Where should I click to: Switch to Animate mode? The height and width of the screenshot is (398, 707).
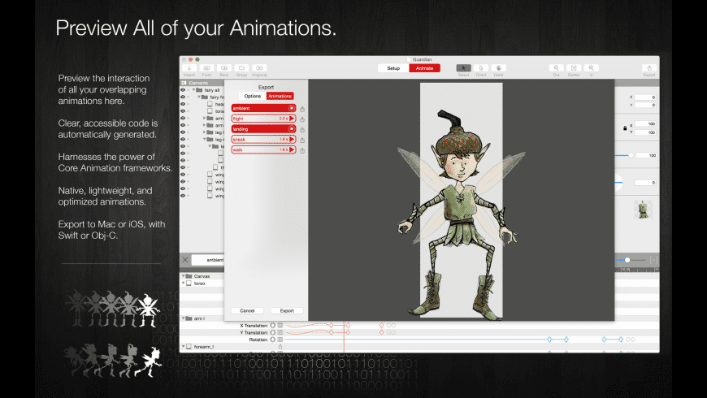point(425,68)
